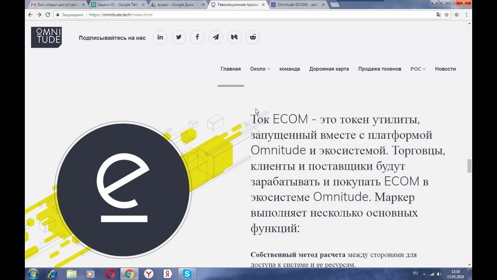
Task: Click the 'Защищено' secure label
Action: [x=73, y=15]
